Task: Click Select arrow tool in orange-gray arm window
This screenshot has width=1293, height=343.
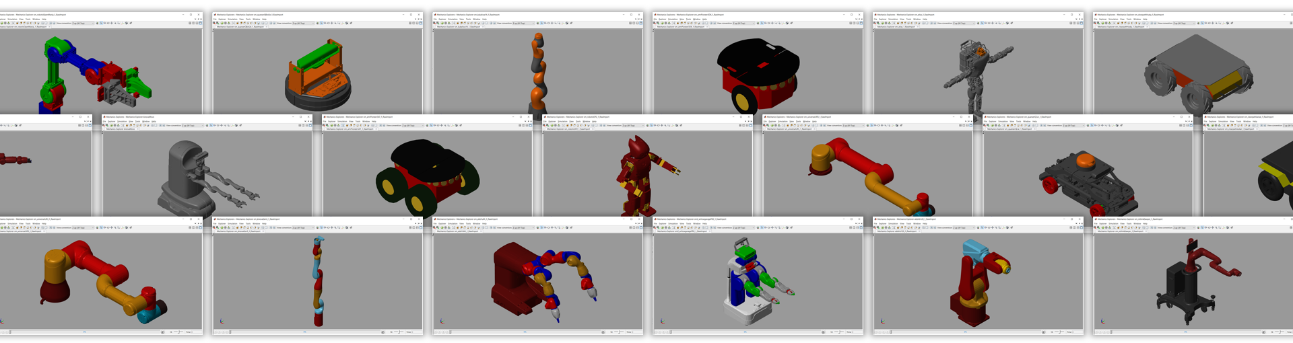Action: tap(541, 23)
